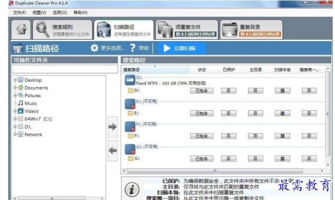Click 已包含 status button for D:\
Screen dimensions: 335x200
(202, 91)
